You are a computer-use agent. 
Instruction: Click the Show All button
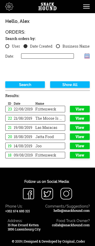(70, 84)
